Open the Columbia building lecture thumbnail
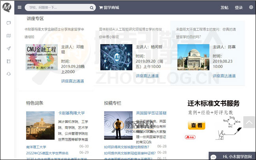 [193, 57]
